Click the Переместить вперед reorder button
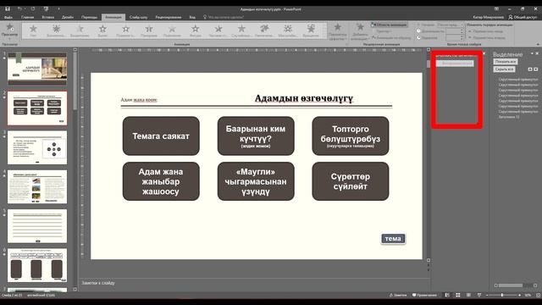This screenshot has width=542, height=305. [x=487, y=37]
